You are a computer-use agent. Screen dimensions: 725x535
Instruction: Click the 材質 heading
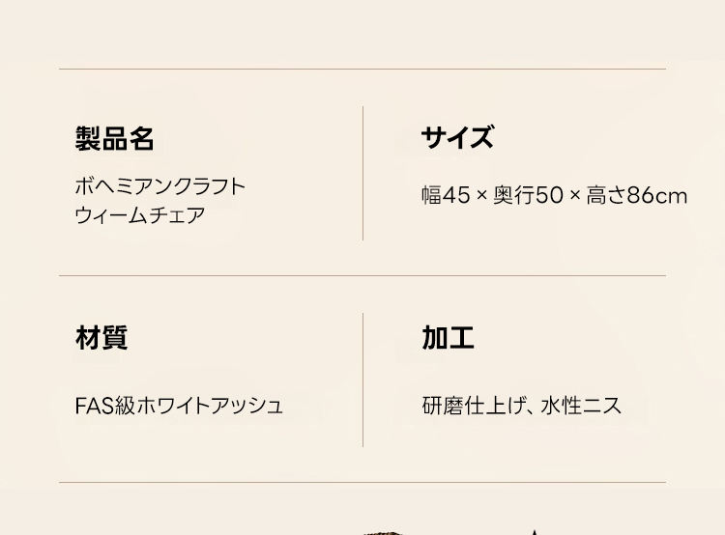[x=101, y=338]
